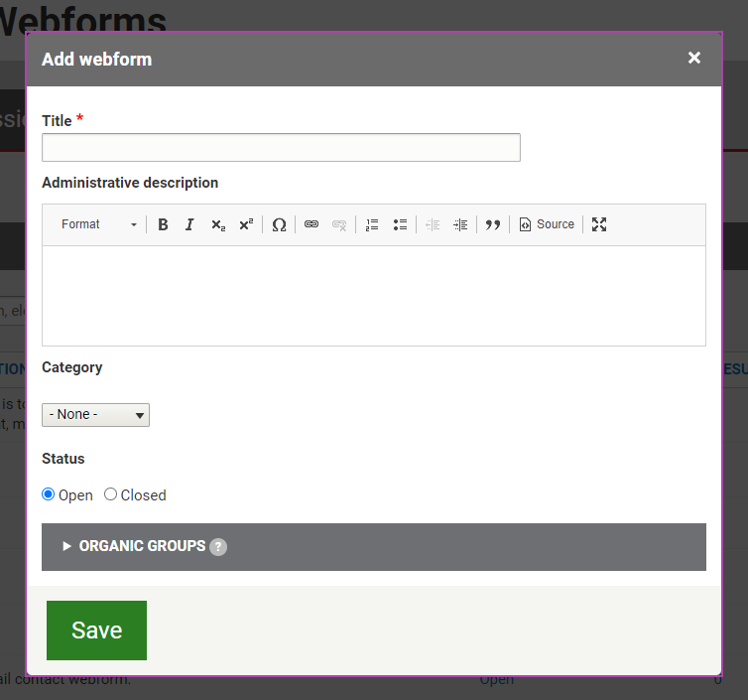Decrease indent in editor

click(x=433, y=224)
